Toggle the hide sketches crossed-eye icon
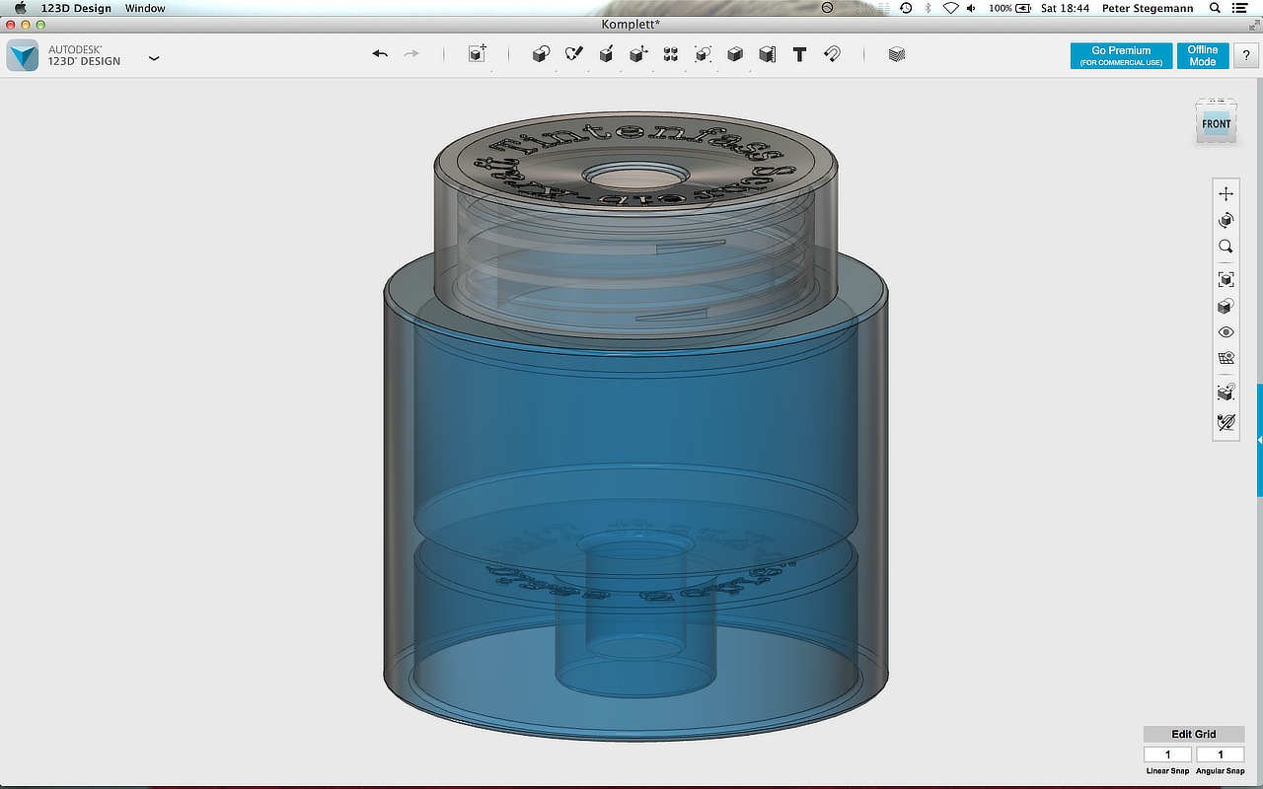Viewport: 1263px width, 789px height. 1226,422
